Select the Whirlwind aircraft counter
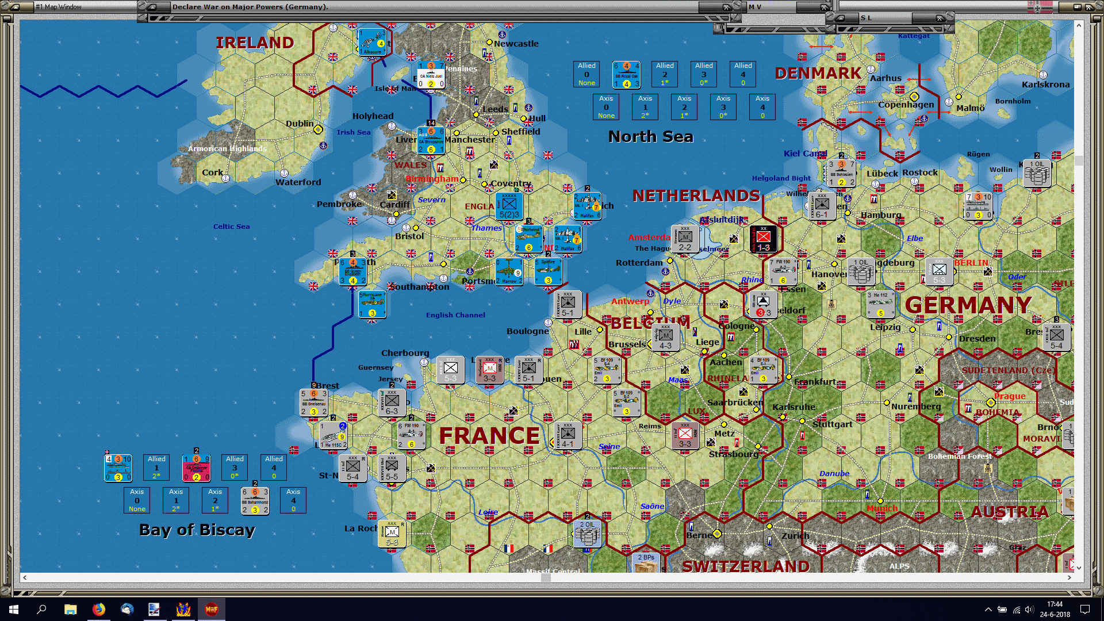Screen dimensions: 1104x621 click(x=528, y=239)
